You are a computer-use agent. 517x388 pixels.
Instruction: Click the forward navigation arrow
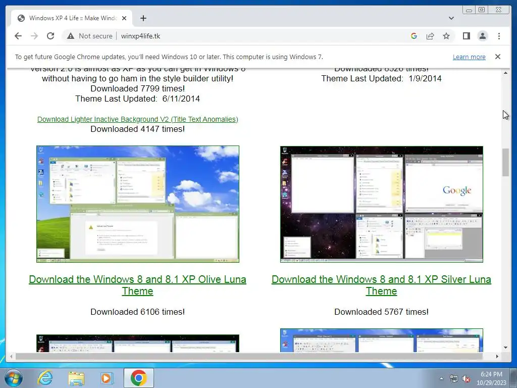34,36
